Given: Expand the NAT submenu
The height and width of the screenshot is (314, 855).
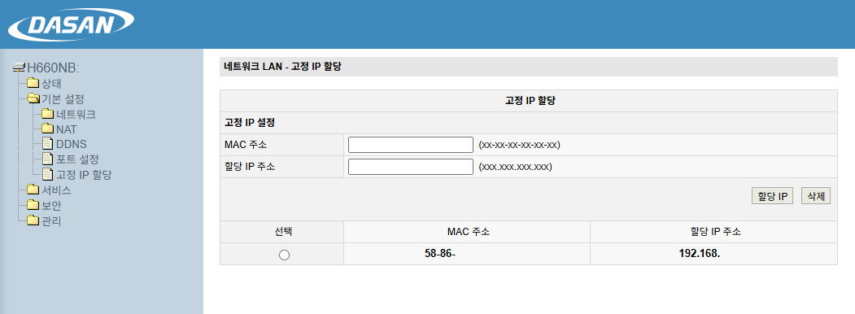Looking at the screenshot, I should coord(67,129).
